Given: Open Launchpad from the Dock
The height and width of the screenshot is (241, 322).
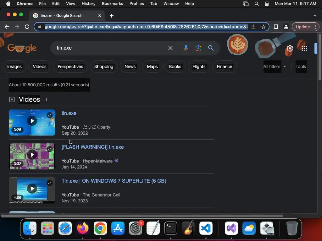Looking at the screenshot, I should (47, 228).
